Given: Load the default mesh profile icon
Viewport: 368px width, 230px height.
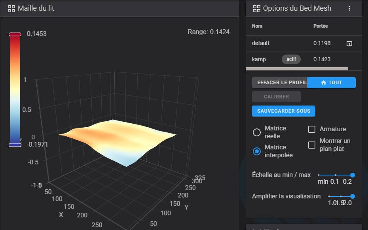Looking at the screenshot, I should click(349, 43).
